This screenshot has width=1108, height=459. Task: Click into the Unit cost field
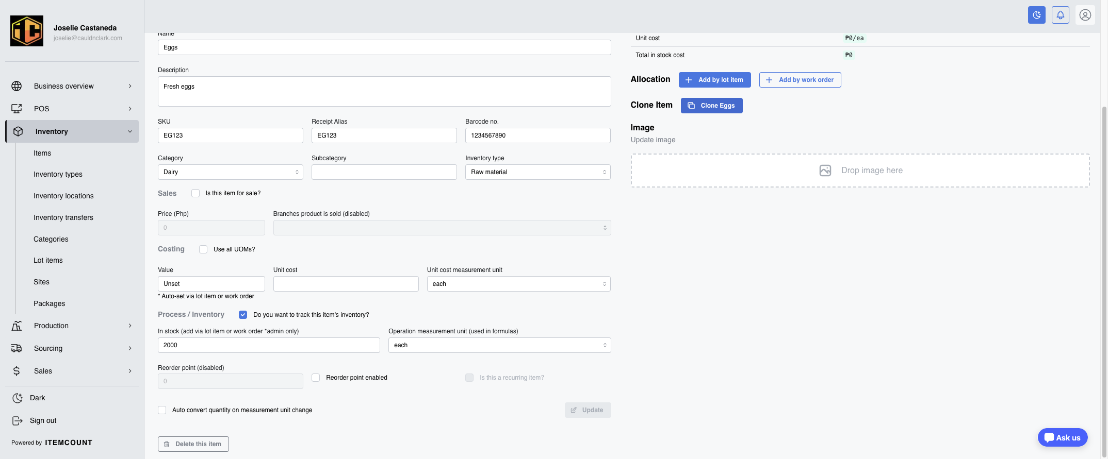(x=346, y=284)
